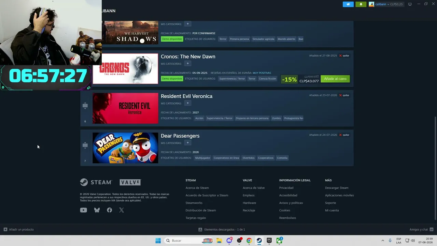Grab the reorder handle for Resident Evil Veronica
This screenshot has height=246, width=437.
pyautogui.click(x=85, y=106)
